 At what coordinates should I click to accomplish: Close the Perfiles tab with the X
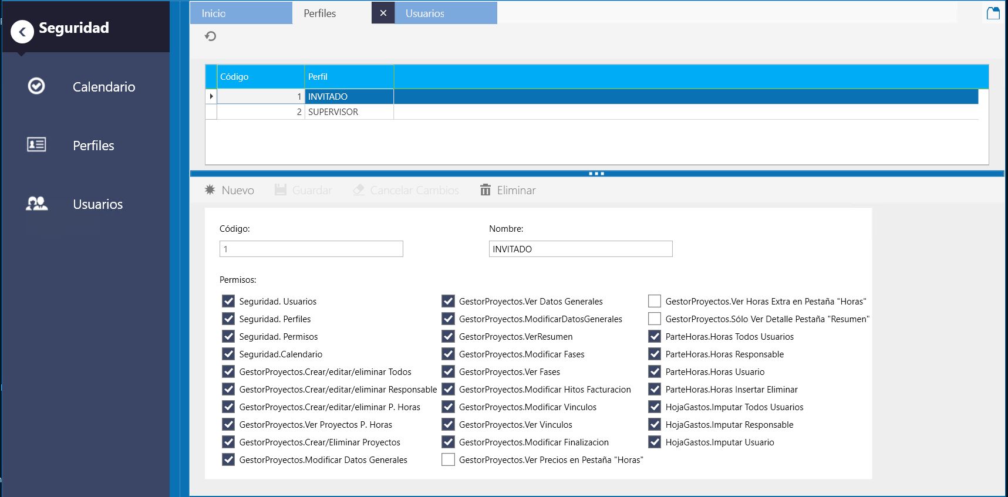coord(383,13)
